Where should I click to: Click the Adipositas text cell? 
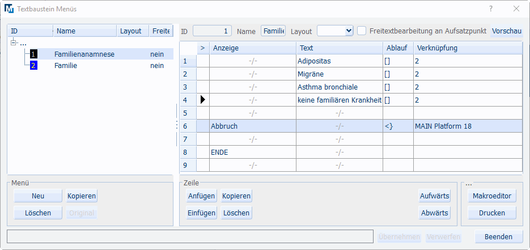[339, 61]
